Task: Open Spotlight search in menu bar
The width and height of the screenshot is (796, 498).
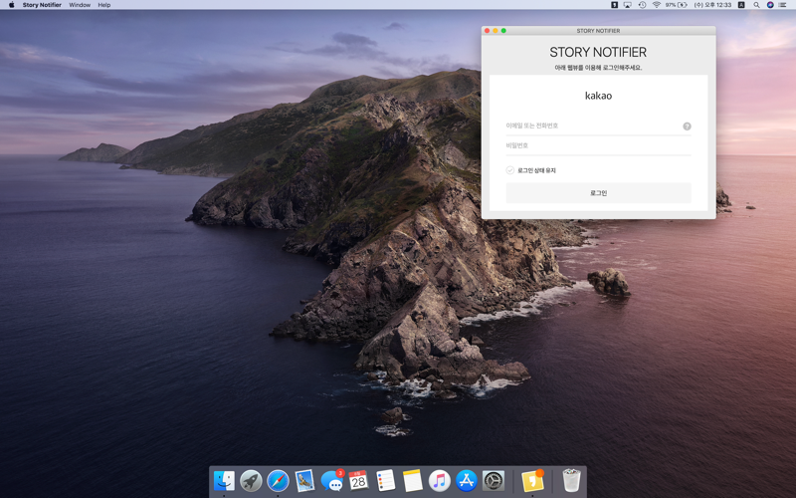Action: (x=756, y=5)
